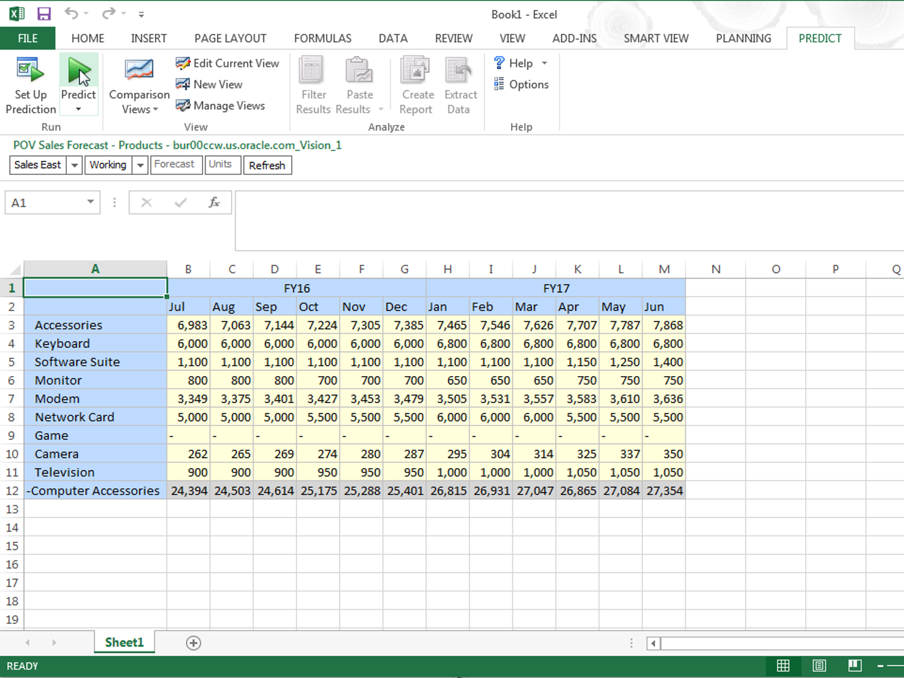Switch to Page Layout view icon

point(819,665)
